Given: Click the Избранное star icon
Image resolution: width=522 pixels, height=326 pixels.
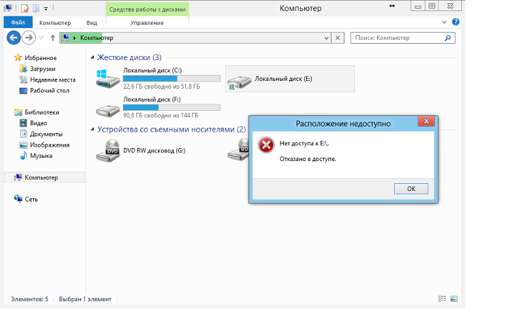Looking at the screenshot, I should click(18, 57).
